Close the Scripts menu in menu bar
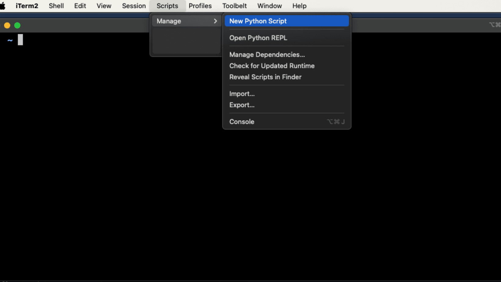The image size is (501, 282). point(167,6)
